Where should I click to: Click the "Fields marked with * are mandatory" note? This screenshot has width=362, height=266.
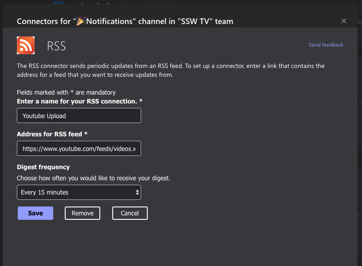coord(66,92)
